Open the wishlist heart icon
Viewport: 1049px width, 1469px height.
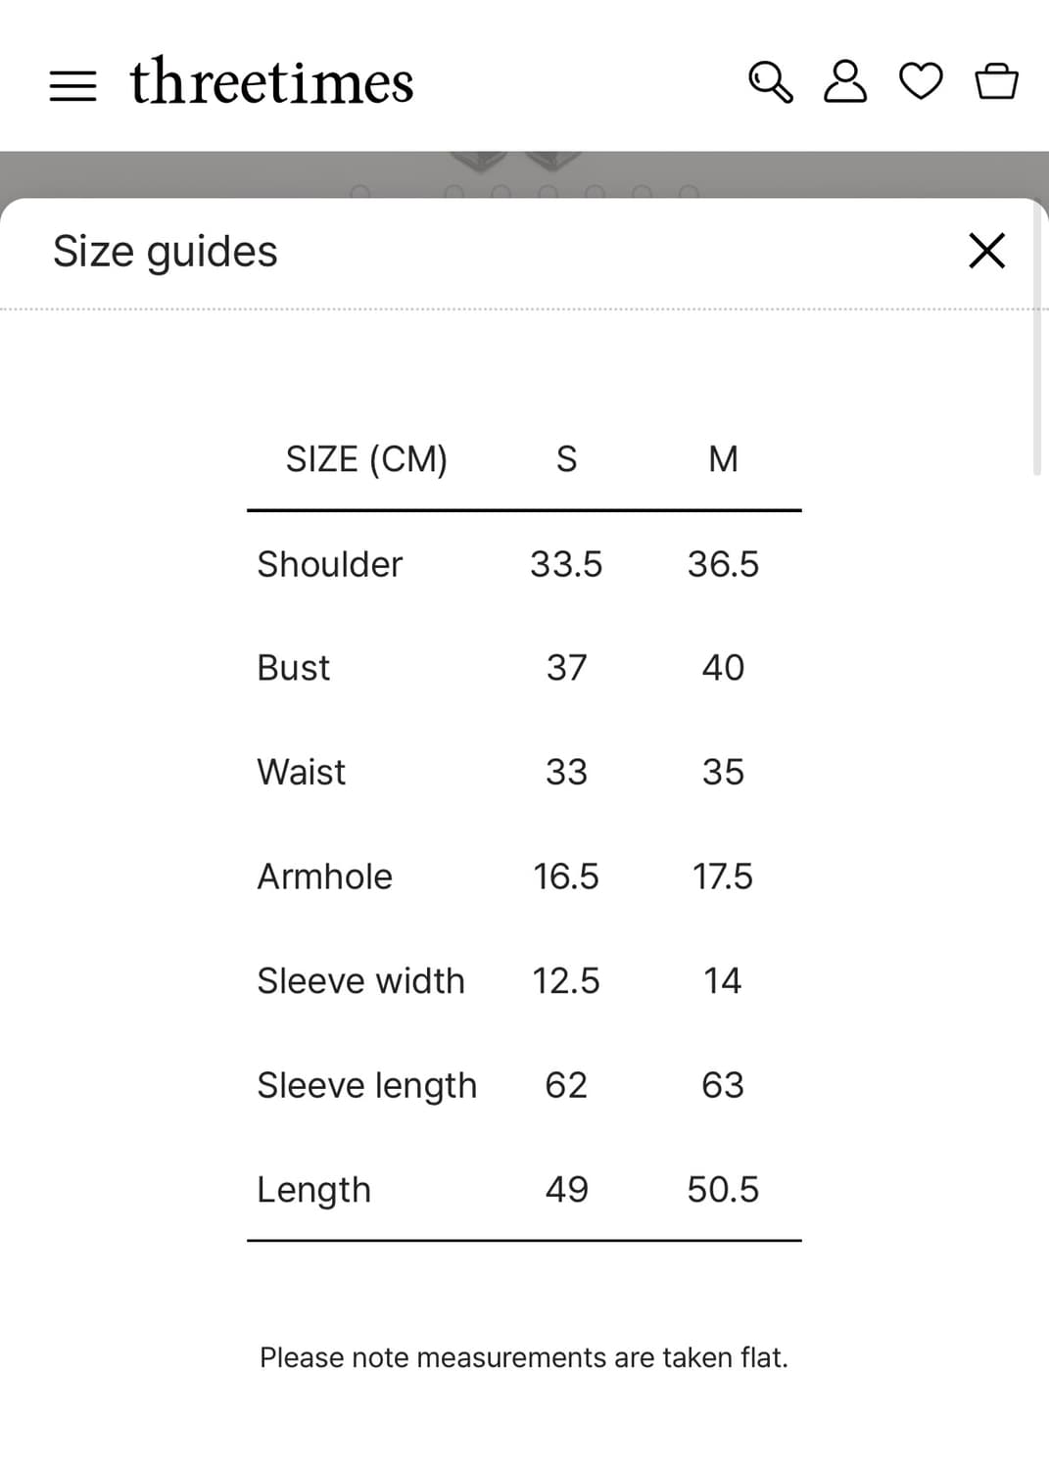tap(921, 81)
